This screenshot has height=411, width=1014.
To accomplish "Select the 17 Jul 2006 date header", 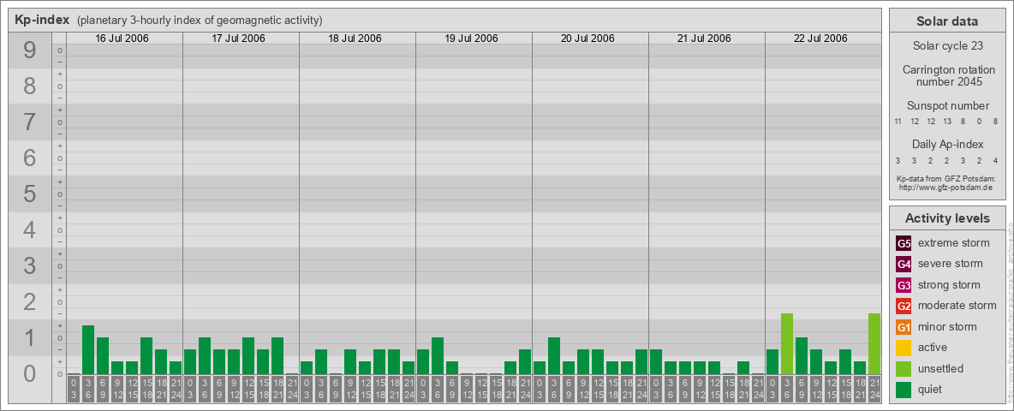I will 239,39.
